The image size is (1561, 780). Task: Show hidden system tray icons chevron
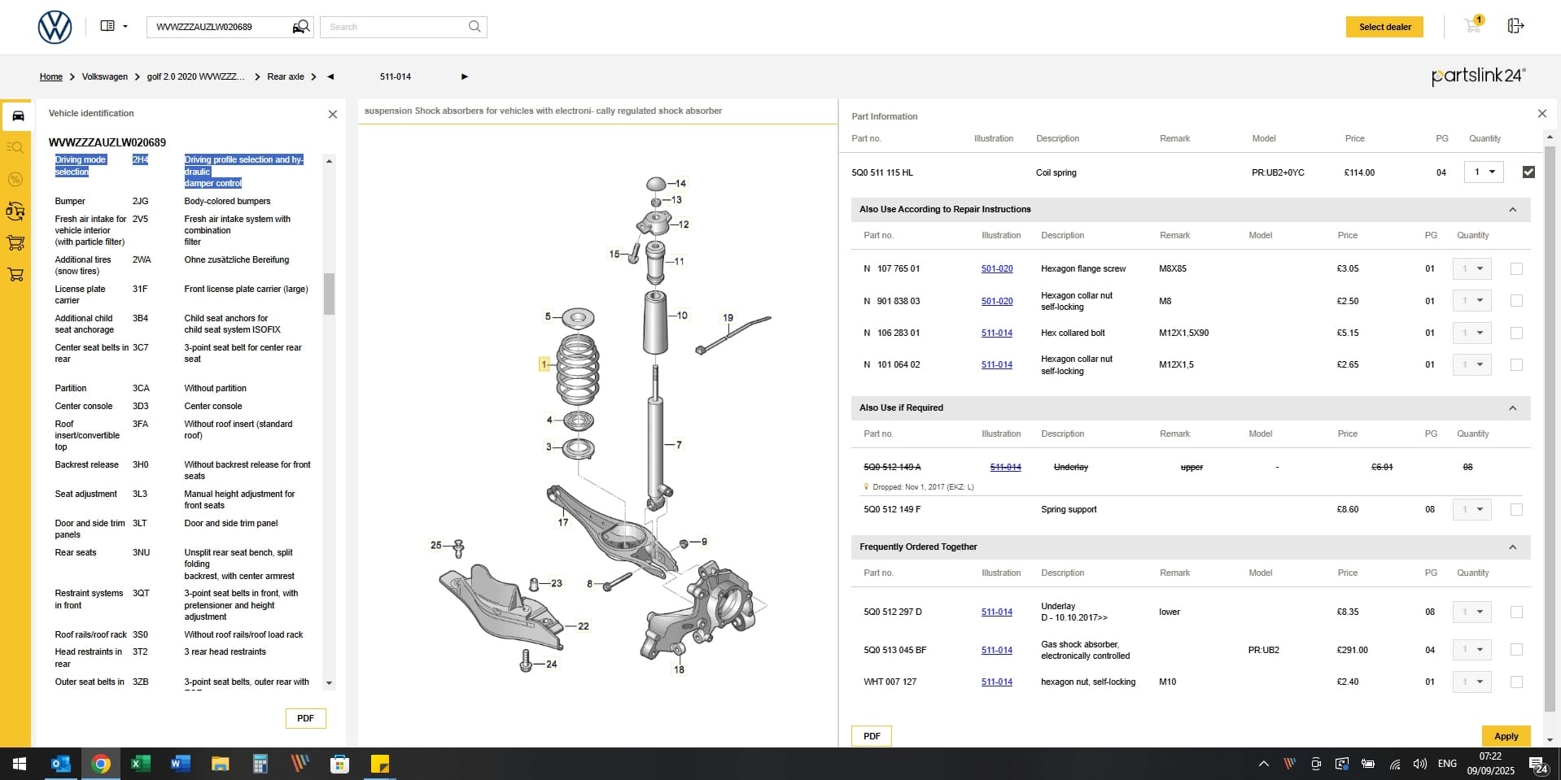pos(1263,764)
